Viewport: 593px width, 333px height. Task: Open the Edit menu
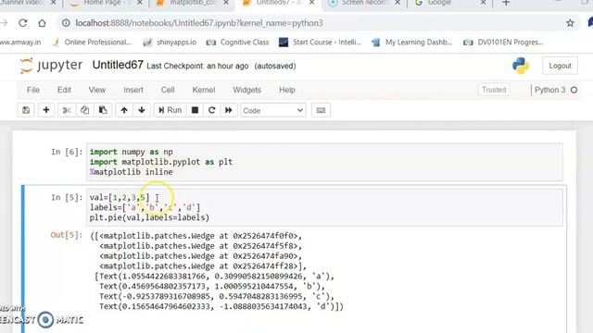pos(64,90)
